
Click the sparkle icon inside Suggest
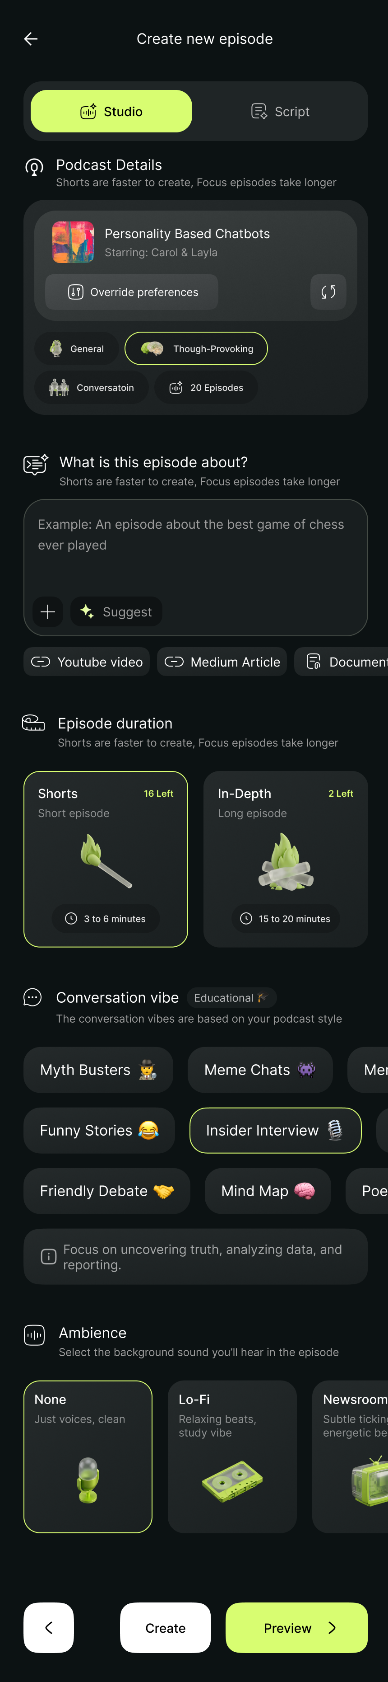point(87,611)
